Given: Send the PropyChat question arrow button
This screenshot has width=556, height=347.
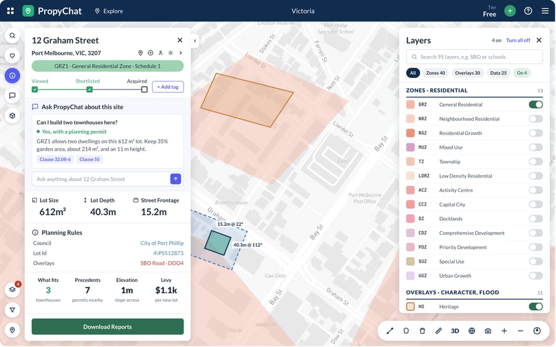Looking at the screenshot, I should point(175,179).
